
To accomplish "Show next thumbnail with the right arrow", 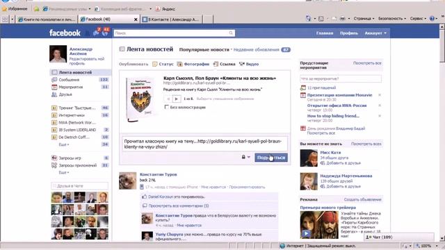I will pos(177,99).
